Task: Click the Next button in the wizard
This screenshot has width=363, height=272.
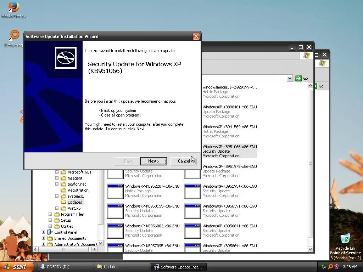Action: (x=153, y=161)
